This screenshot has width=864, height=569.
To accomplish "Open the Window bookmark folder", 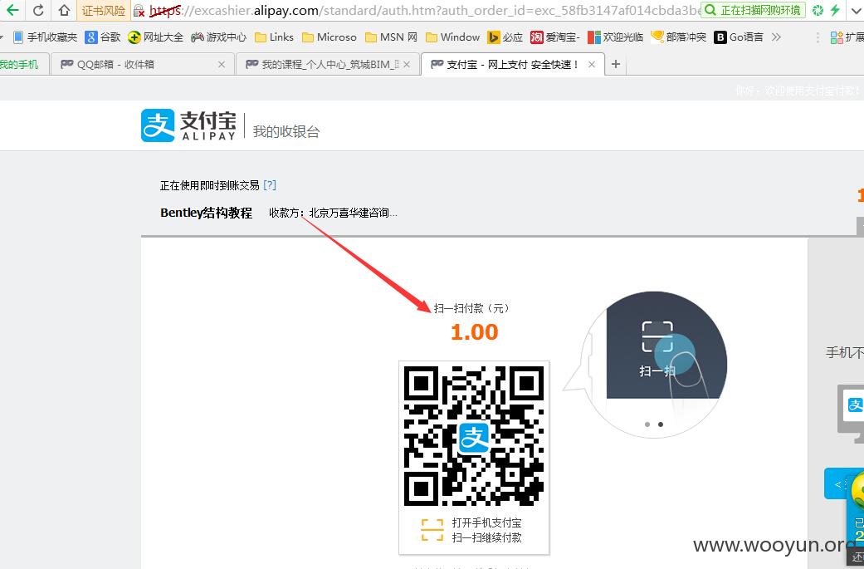I will coord(452,37).
